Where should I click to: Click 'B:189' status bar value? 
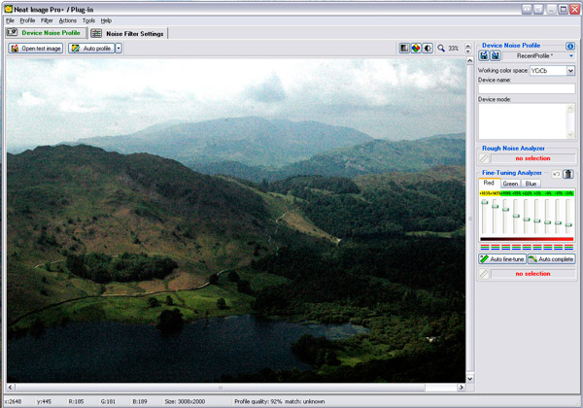[140, 401]
